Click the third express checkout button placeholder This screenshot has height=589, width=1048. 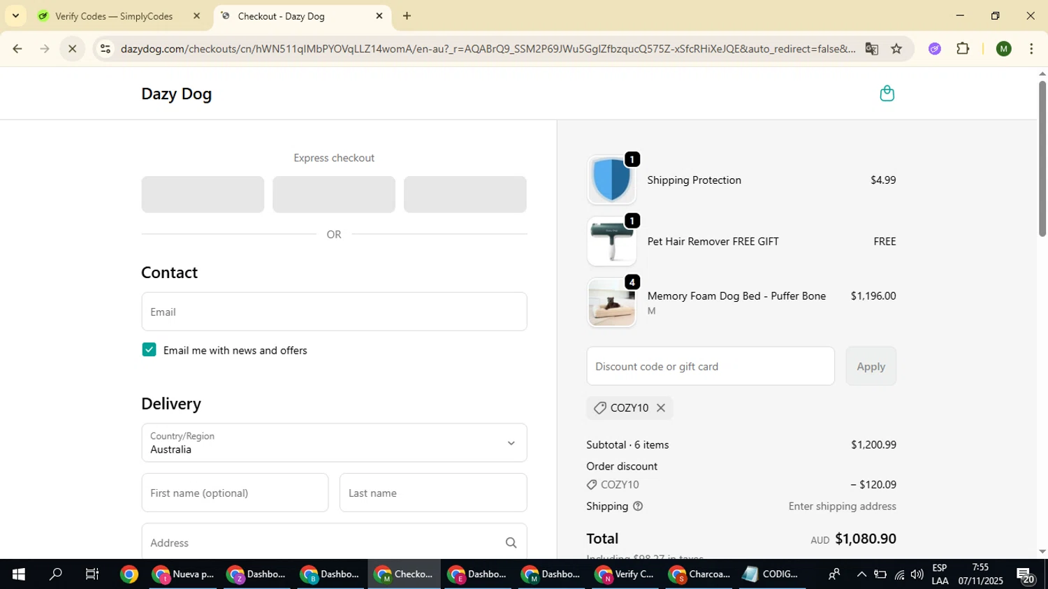(x=465, y=194)
